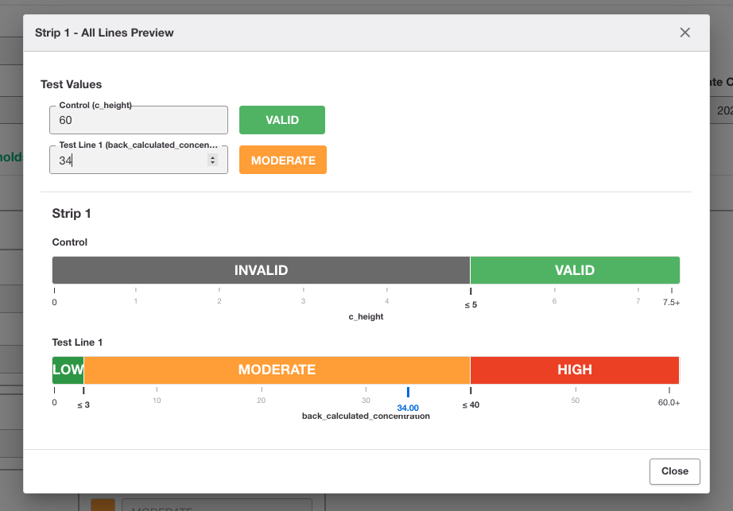Click the Close button in the dialog footer

[x=674, y=471]
